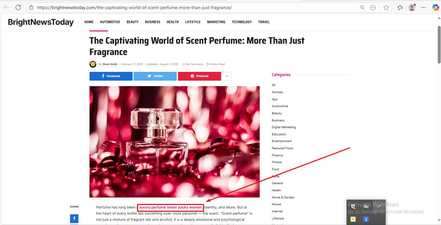This screenshot has width=441, height=225.
Task: Open the Favorites list icon
Action: pos(400,7)
